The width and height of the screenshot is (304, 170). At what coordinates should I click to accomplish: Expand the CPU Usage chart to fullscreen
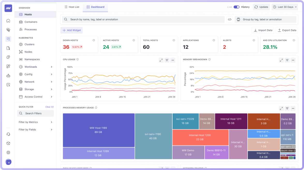click(x=161, y=60)
